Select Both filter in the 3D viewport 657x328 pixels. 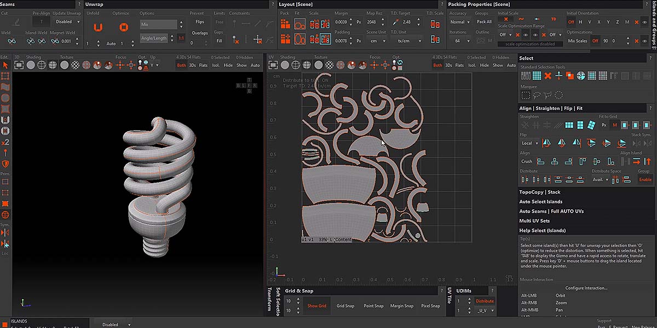pos(181,66)
